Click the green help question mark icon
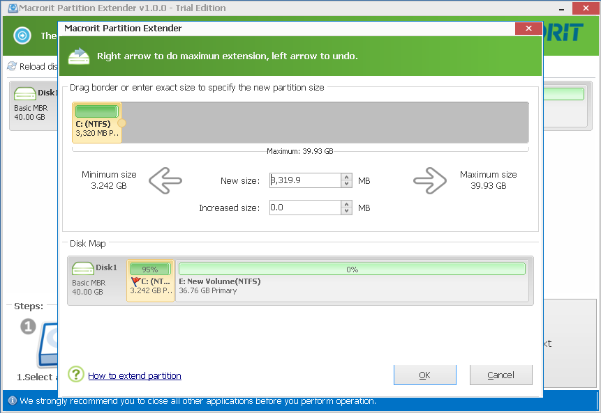601x413 pixels. (x=76, y=375)
